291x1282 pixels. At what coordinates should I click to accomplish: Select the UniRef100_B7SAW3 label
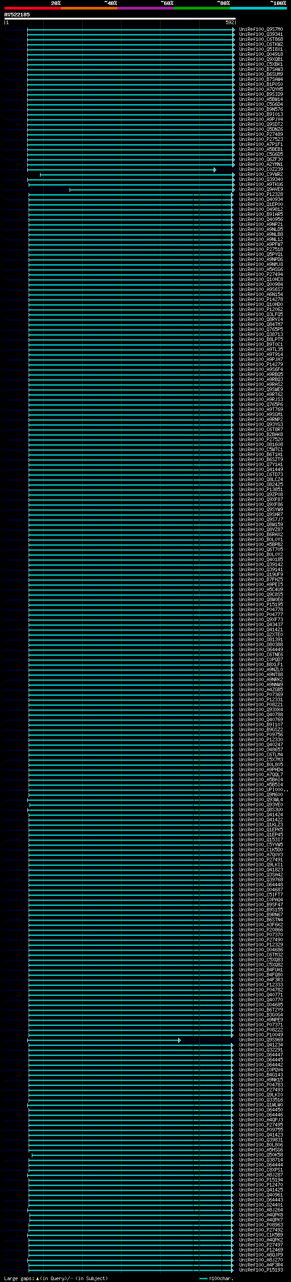pos(261,69)
